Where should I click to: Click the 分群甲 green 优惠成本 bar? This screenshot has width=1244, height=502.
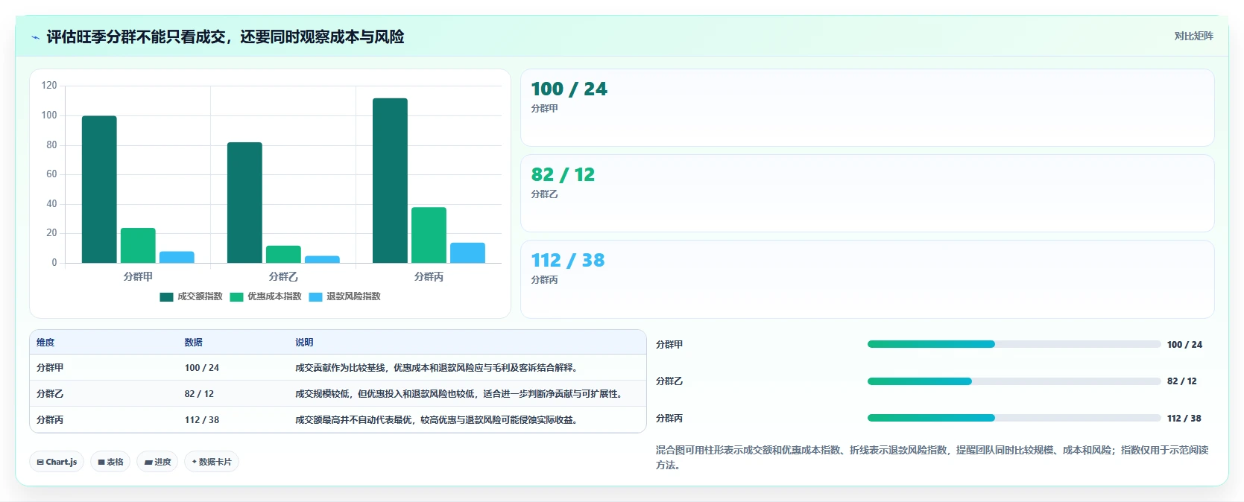tap(138, 245)
